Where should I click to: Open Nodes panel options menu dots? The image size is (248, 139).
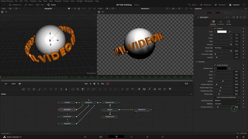coord(191,94)
